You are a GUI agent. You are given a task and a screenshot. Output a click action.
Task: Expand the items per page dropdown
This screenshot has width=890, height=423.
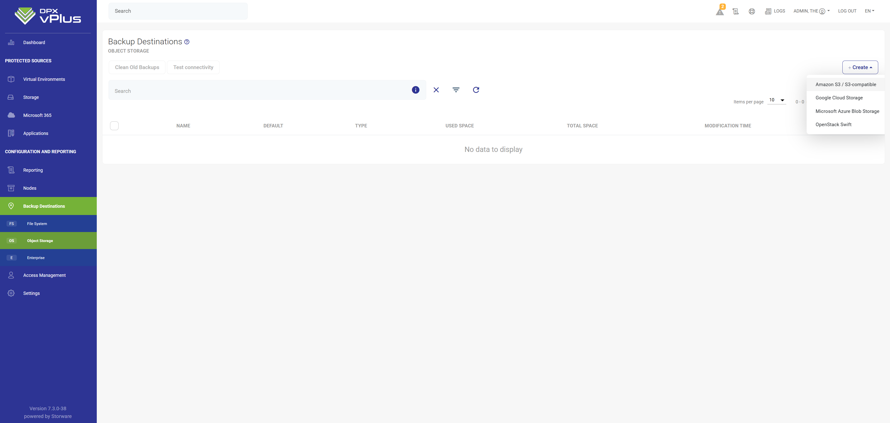[x=776, y=100]
